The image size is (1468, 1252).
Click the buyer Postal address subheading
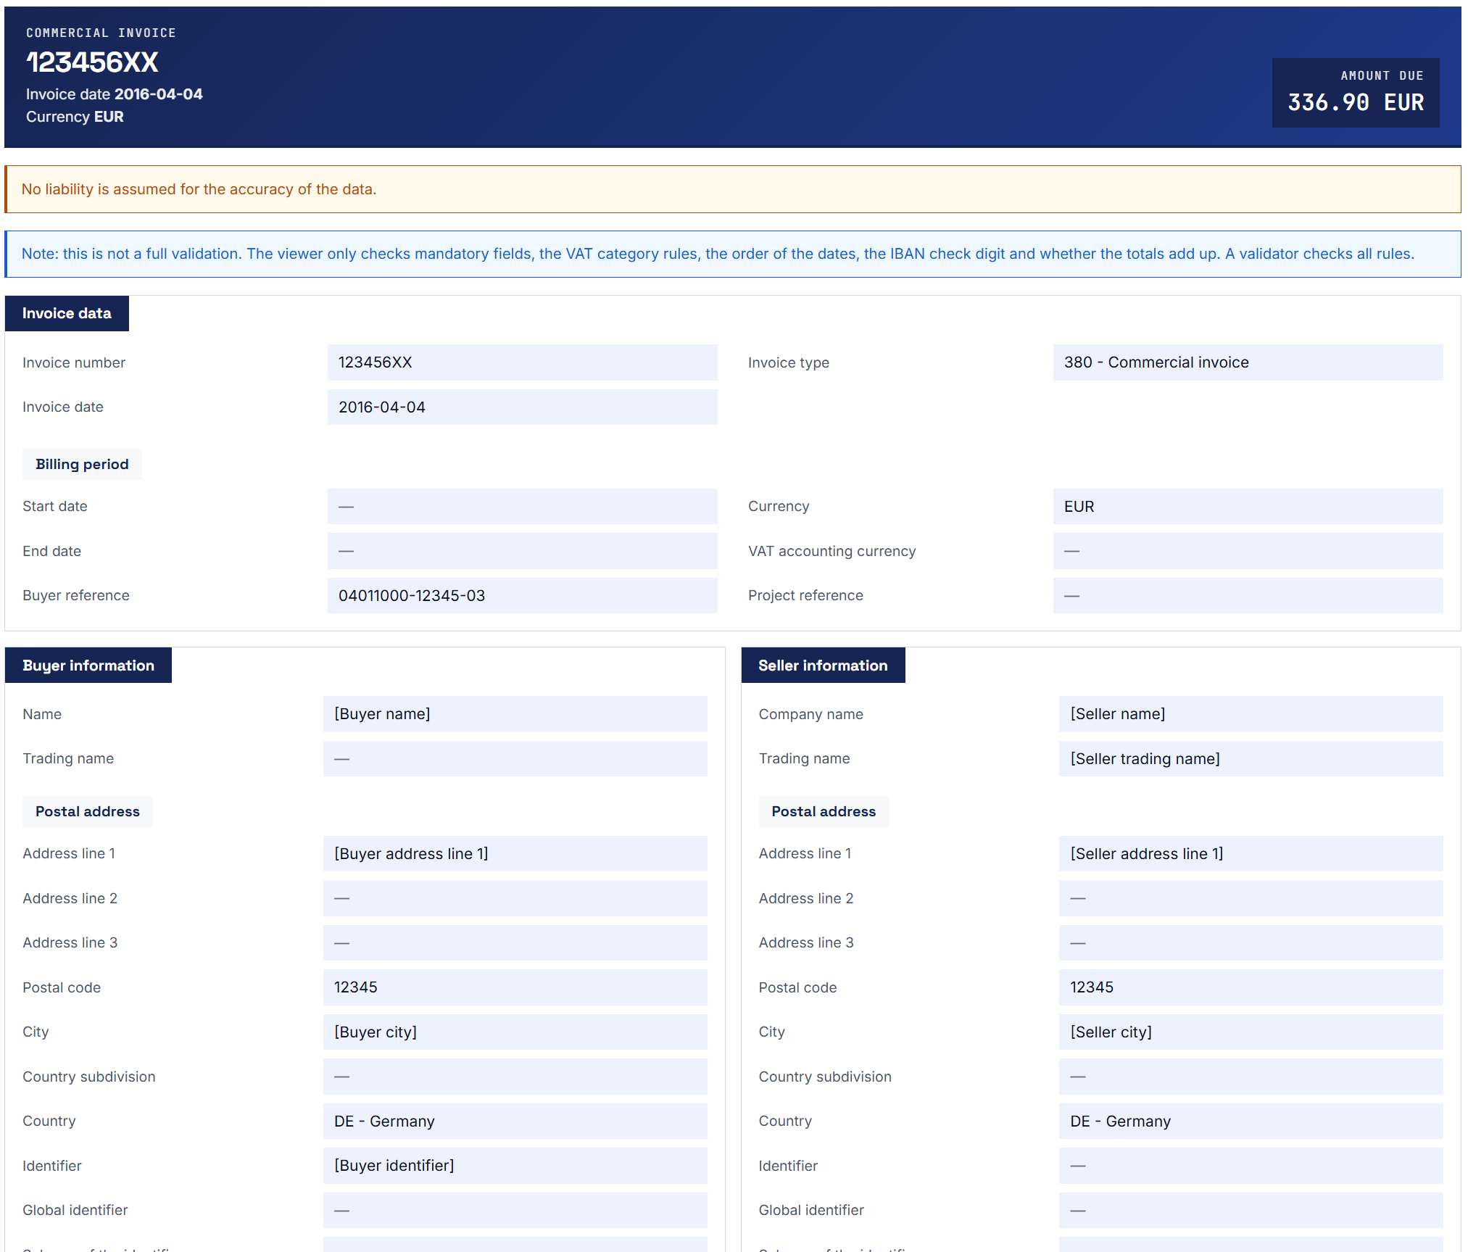click(x=88, y=812)
